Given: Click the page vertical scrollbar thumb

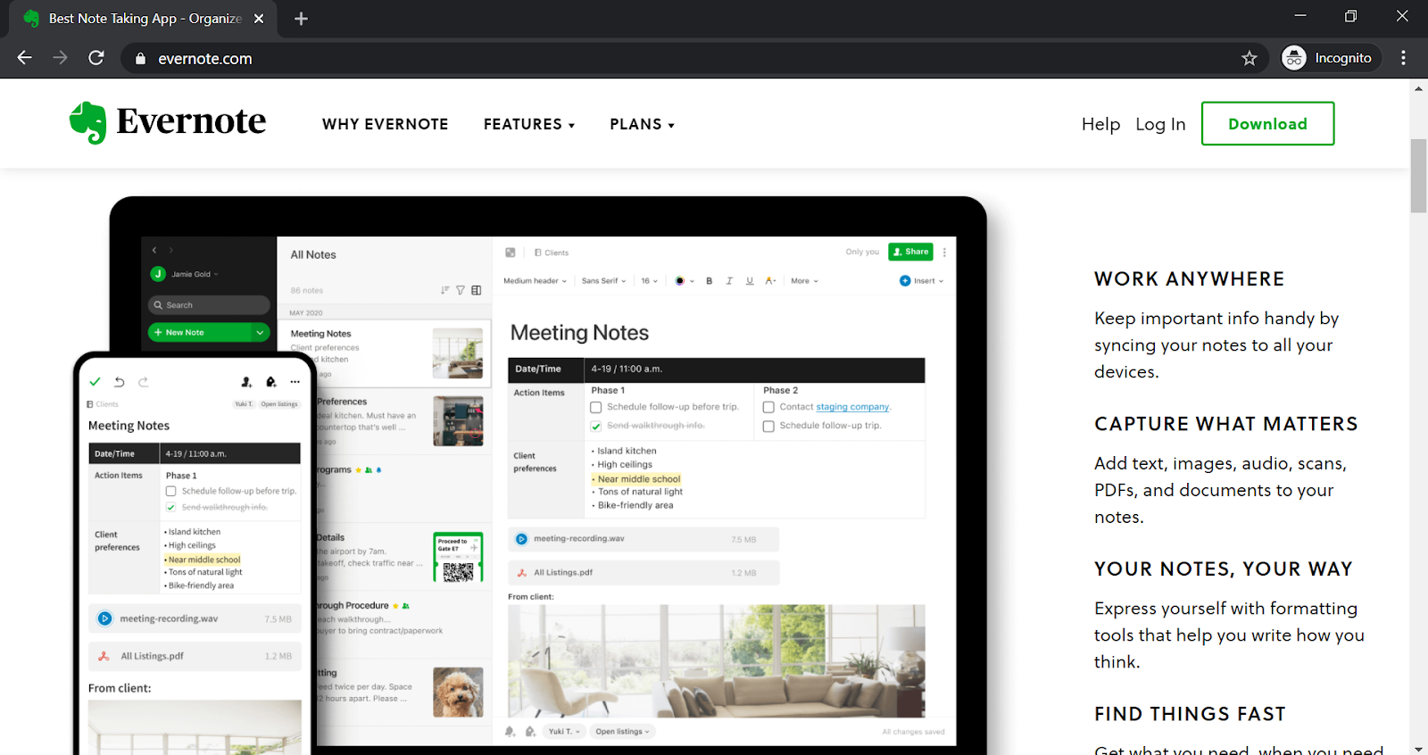Looking at the screenshot, I should (x=1418, y=175).
